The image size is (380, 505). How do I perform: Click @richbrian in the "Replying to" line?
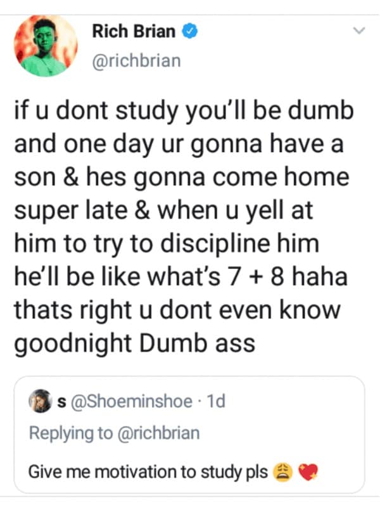click(160, 433)
